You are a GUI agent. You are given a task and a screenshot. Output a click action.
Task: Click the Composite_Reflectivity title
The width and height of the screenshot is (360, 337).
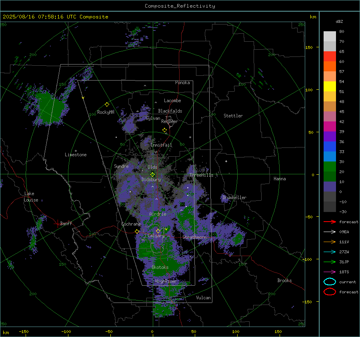point(180,6)
